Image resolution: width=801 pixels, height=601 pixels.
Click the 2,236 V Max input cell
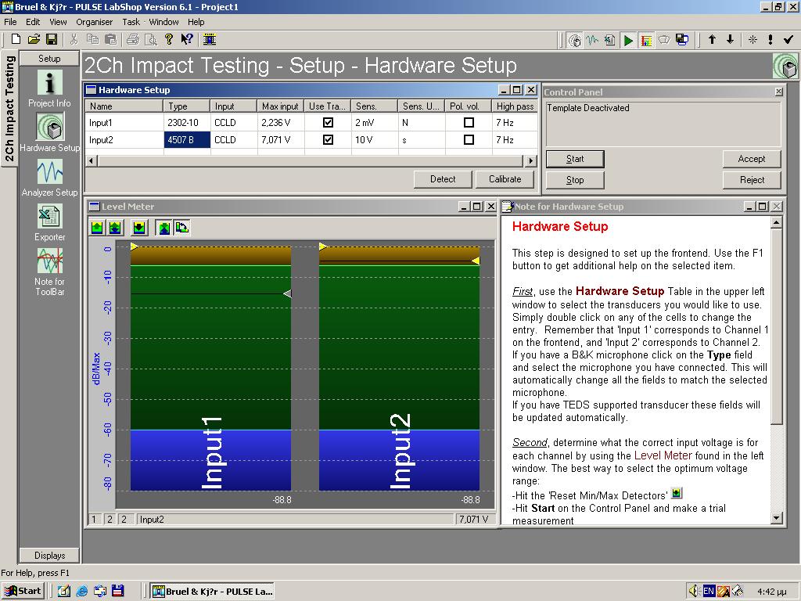click(281, 123)
